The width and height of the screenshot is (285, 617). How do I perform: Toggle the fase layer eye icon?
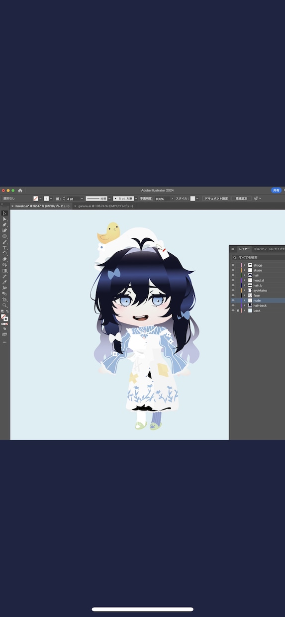233,296
